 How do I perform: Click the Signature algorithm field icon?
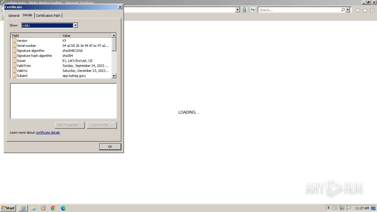[x=14, y=51]
